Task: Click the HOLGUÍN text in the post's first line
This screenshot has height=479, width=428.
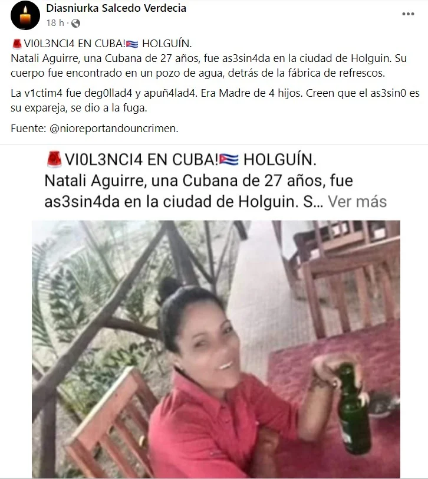Action: [167, 44]
